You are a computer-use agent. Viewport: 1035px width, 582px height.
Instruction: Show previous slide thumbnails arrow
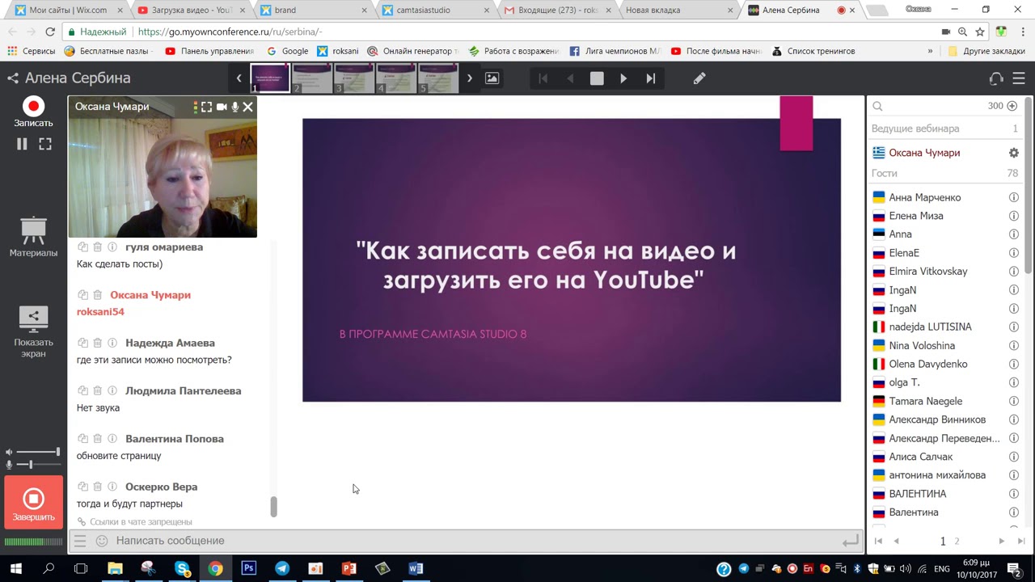click(239, 78)
